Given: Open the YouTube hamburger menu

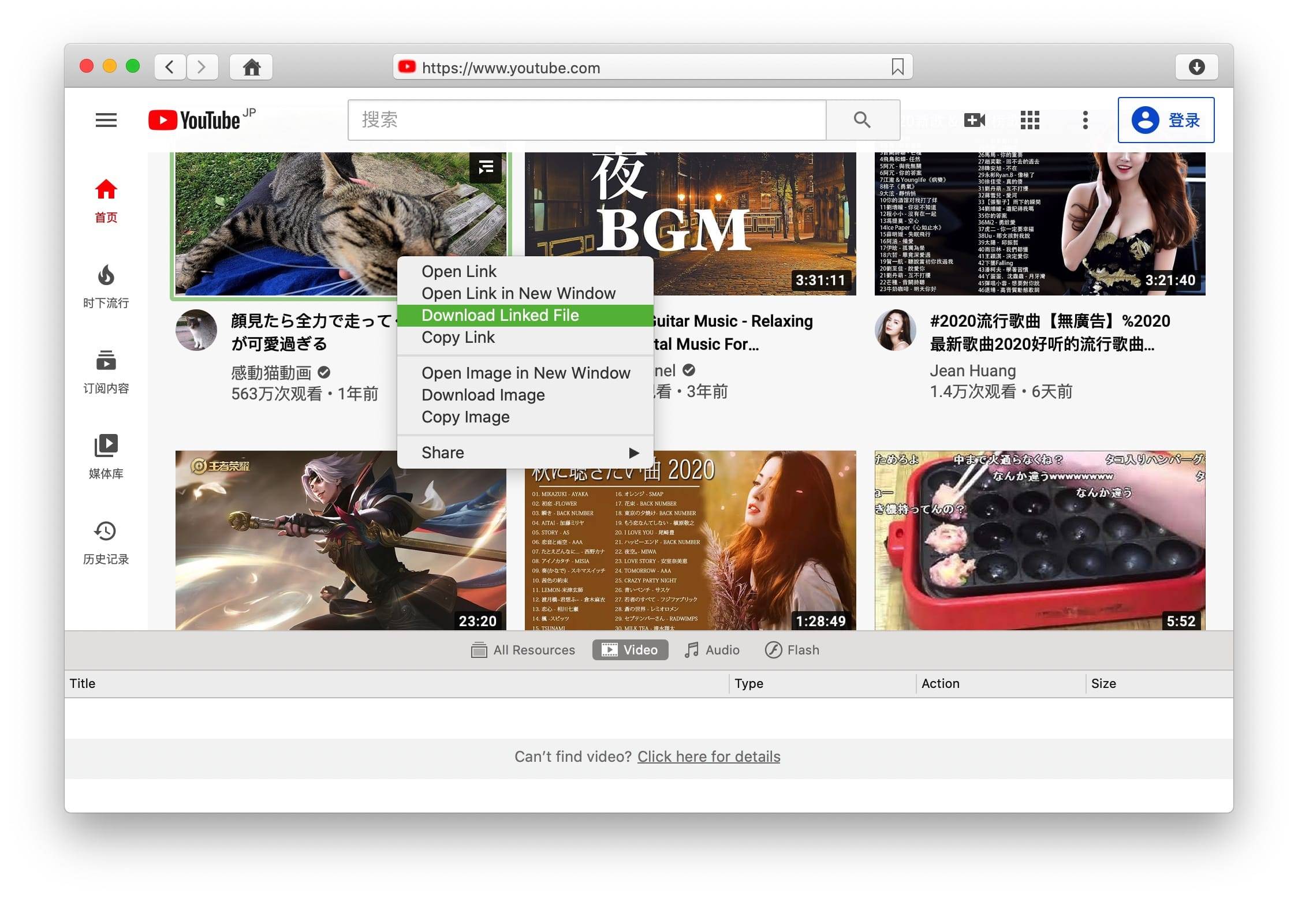Looking at the screenshot, I should (x=106, y=120).
